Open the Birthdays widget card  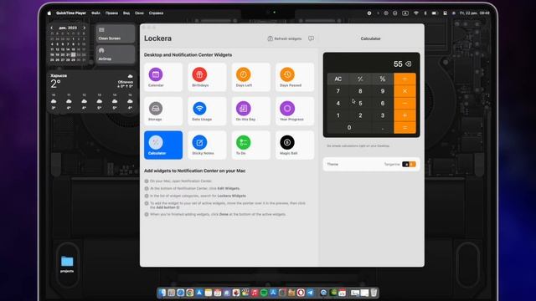[207, 77]
